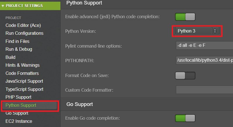This screenshot has height=127, width=233.
Task: Select Code Formatters in sidebar
Action: (22, 73)
